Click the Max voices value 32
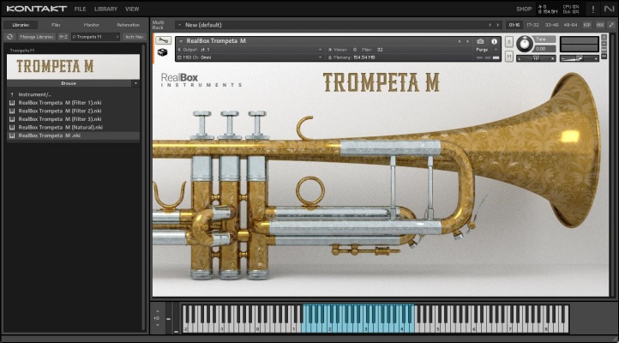 380,50
